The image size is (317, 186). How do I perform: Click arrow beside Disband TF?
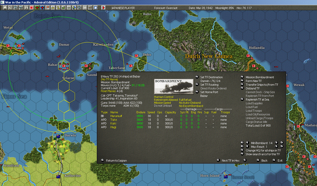coord(242,88)
